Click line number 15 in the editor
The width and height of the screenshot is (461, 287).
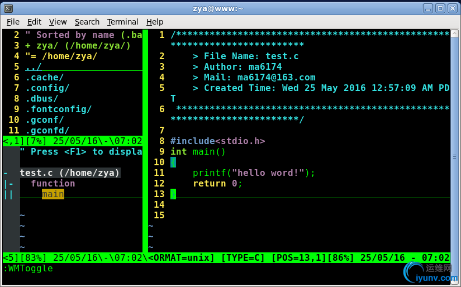[x=159, y=216]
